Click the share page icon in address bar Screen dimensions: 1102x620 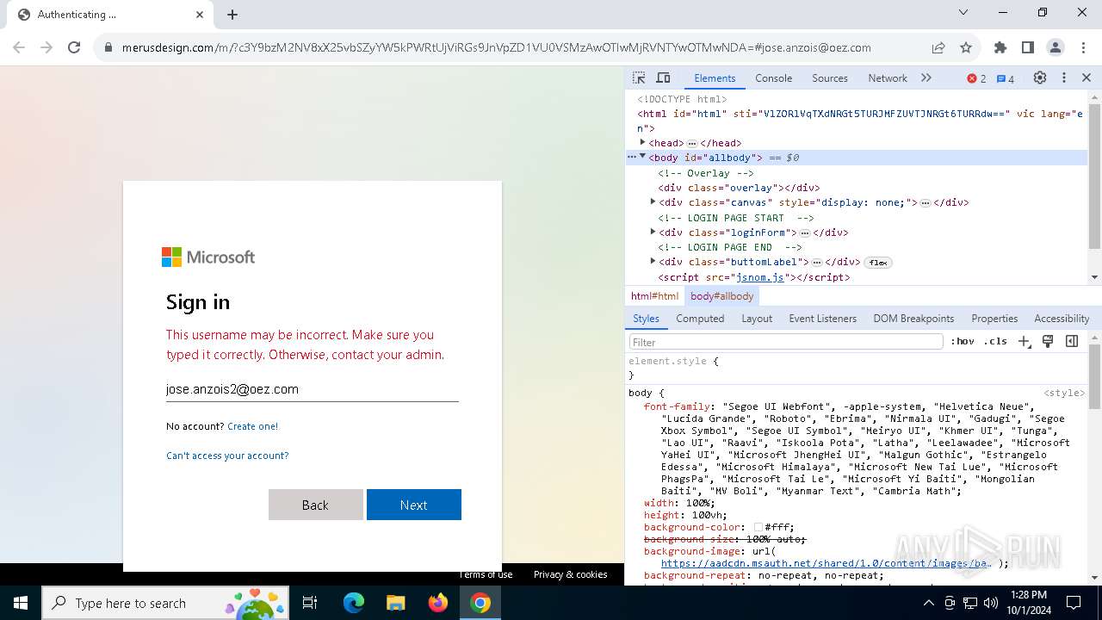coord(938,47)
